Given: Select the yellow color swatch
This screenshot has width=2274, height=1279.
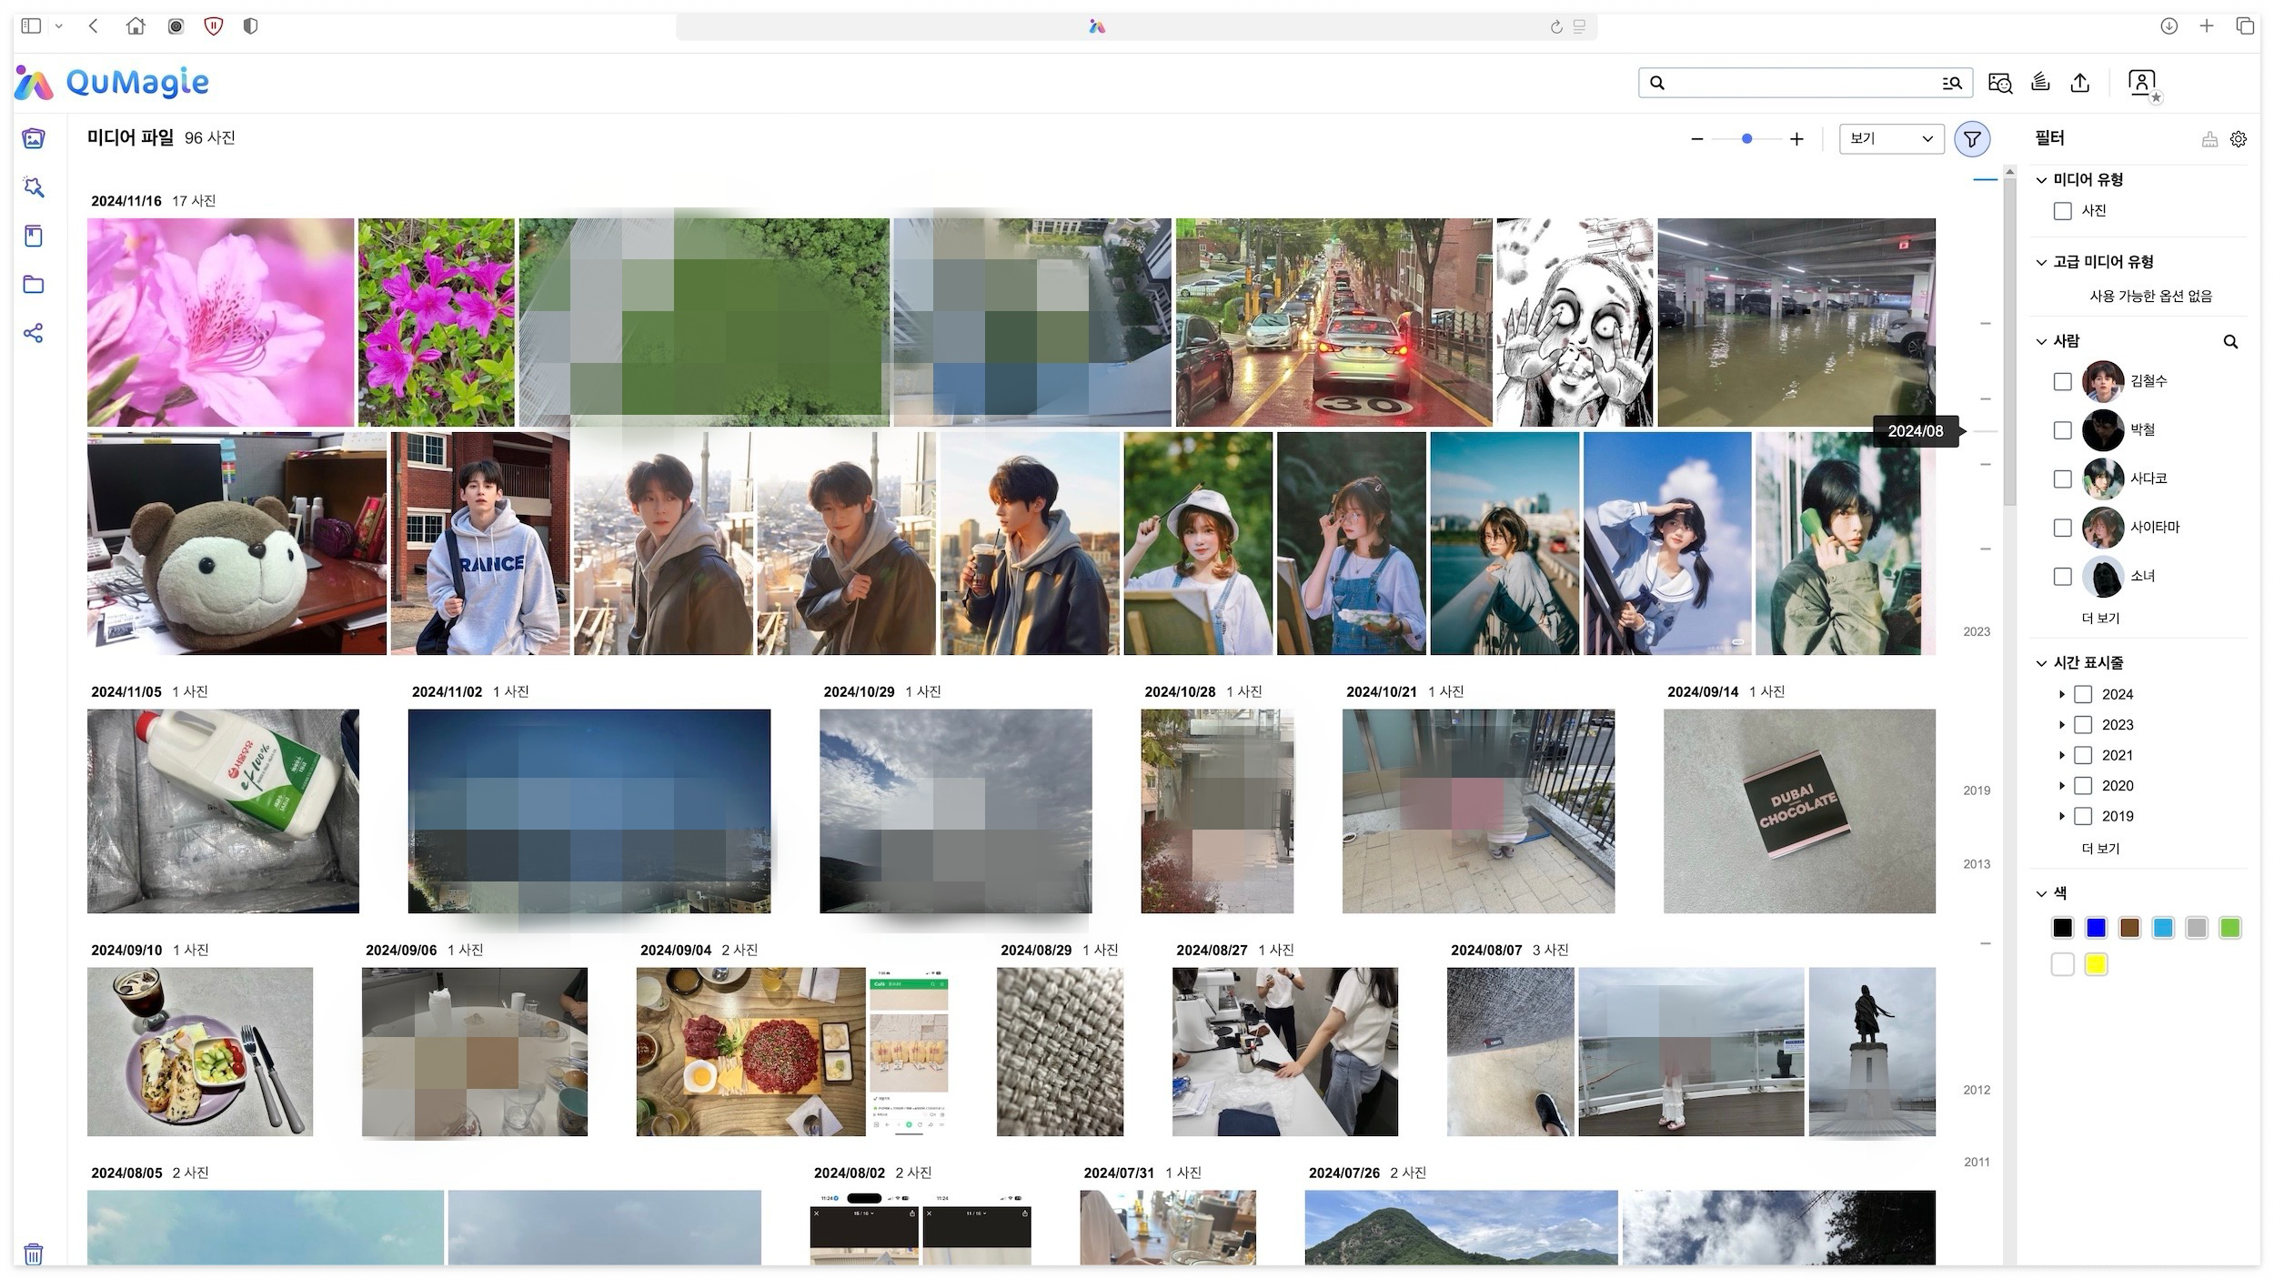Looking at the screenshot, I should pyautogui.click(x=2096, y=964).
